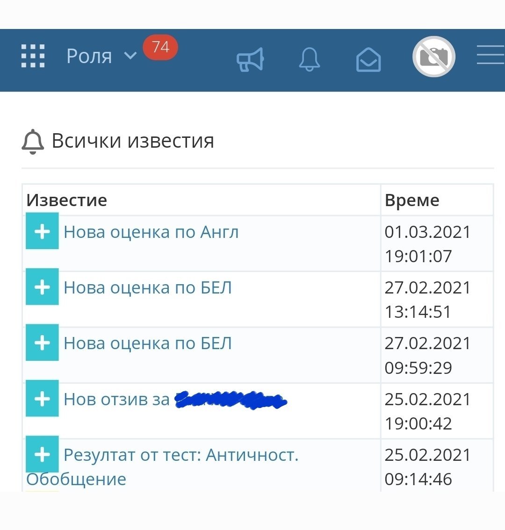Open Нова оценка по БЕЛ link from 09:59:29
The image size is (505, 530).
pyautogui.click(x=148, y=344)
